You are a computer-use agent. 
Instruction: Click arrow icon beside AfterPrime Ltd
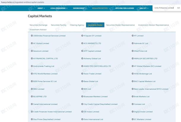133,51
